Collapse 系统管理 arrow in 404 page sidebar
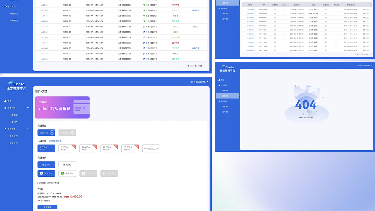The image size is (375, 211). pos(236,101)
